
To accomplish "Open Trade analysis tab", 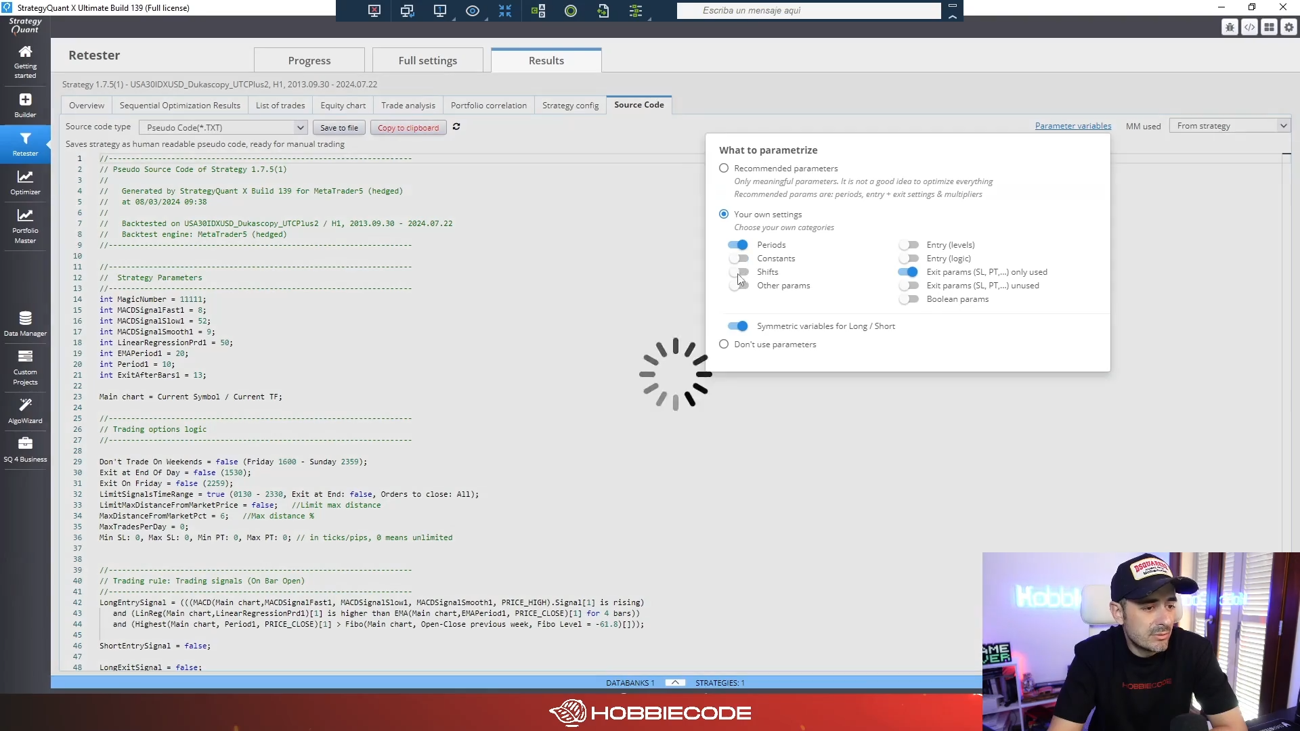I will point(408,105).
